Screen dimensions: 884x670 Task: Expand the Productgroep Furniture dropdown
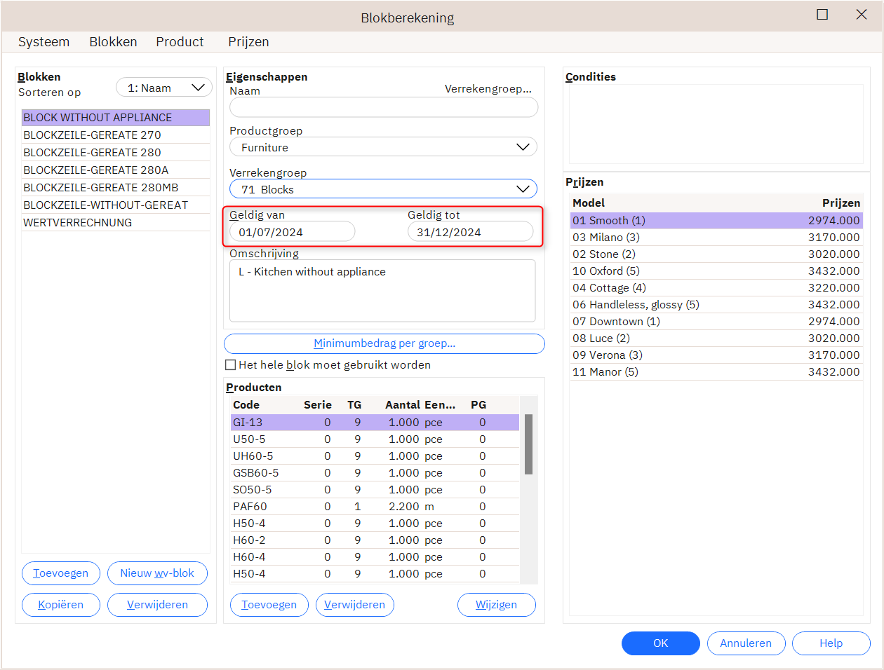point(383,147)
